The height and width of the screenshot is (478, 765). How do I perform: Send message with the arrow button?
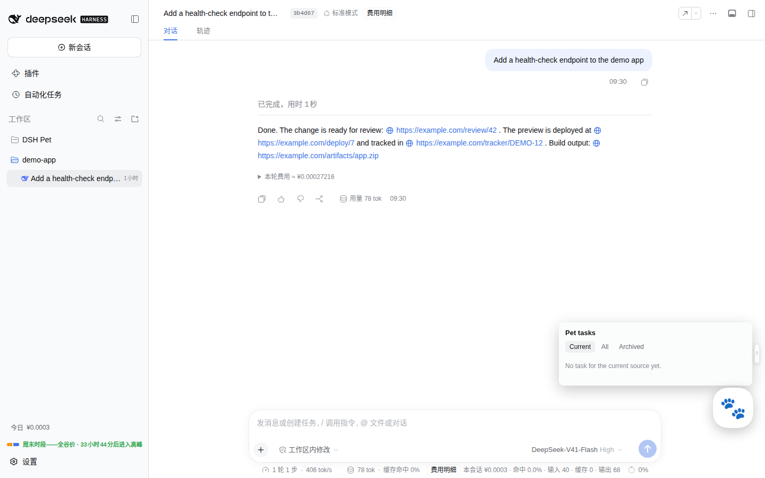tap(648, 449)
